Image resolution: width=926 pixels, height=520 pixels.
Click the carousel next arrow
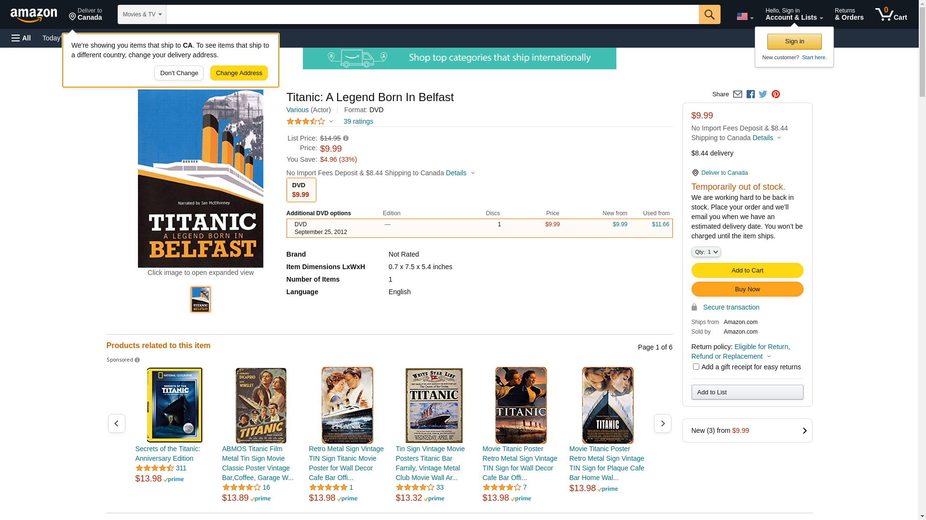tap(662, 423)
